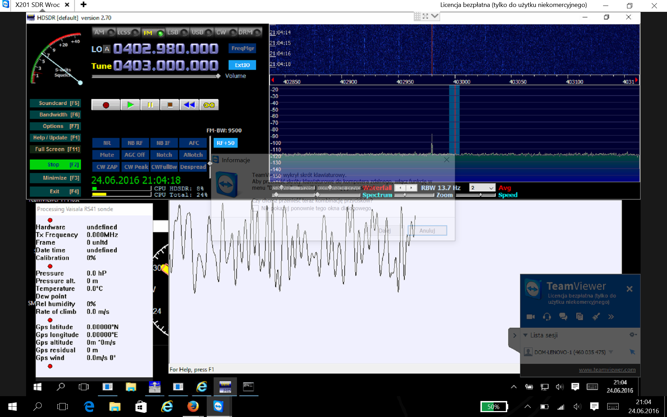Pause playback with the yellow pause button
667x417 pixels.
coord(150,105)
